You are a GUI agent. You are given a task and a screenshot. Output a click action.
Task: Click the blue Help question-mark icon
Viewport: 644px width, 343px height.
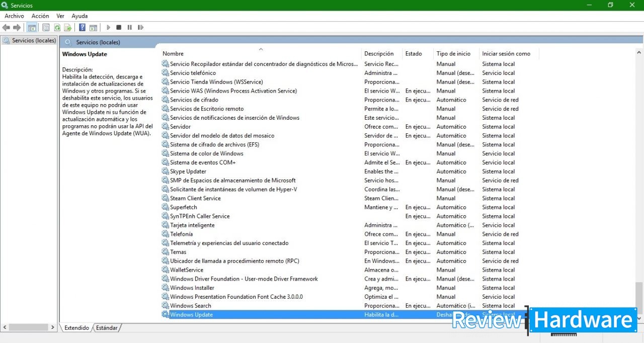82,28
